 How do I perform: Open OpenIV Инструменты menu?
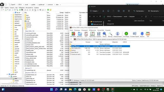click(x=29, y=8)
